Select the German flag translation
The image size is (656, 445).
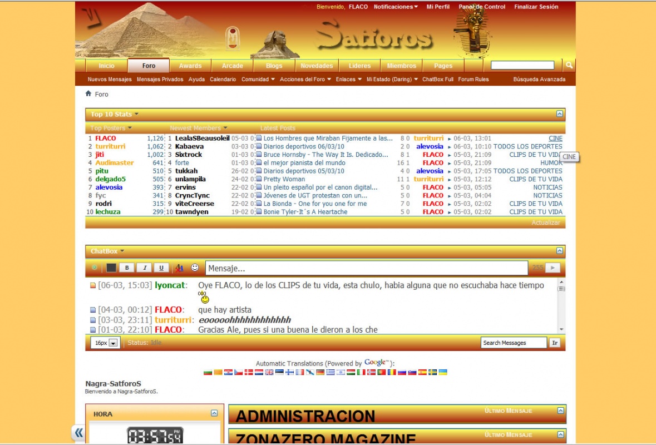click(x=320, y=372)
